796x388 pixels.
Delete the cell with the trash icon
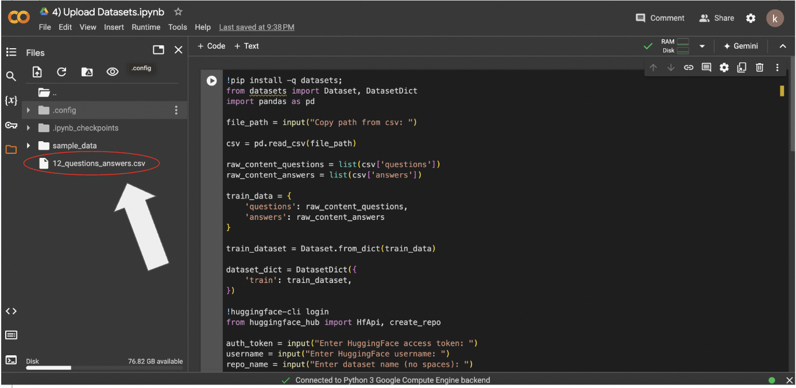pyautogui.click(x=759, y=68)
